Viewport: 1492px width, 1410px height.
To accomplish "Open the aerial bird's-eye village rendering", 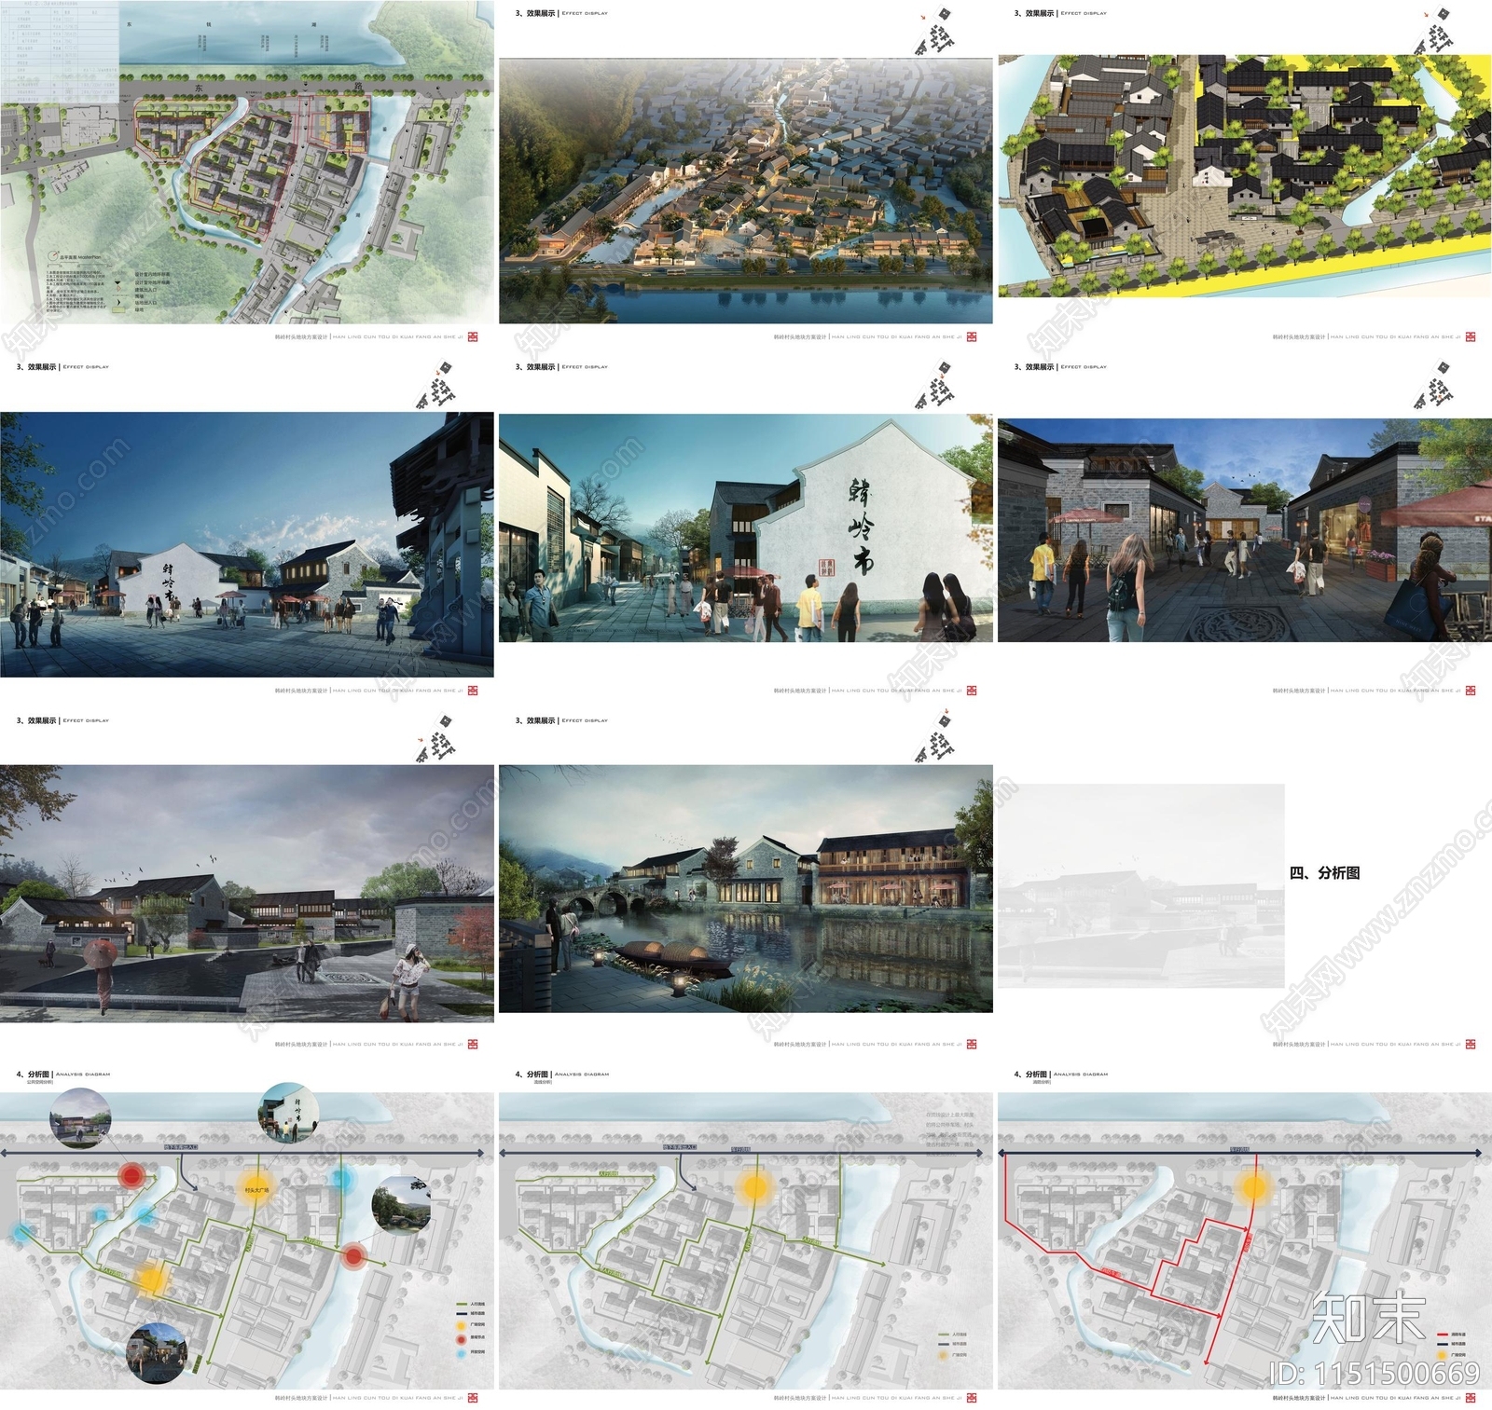I will pos(746,191).
